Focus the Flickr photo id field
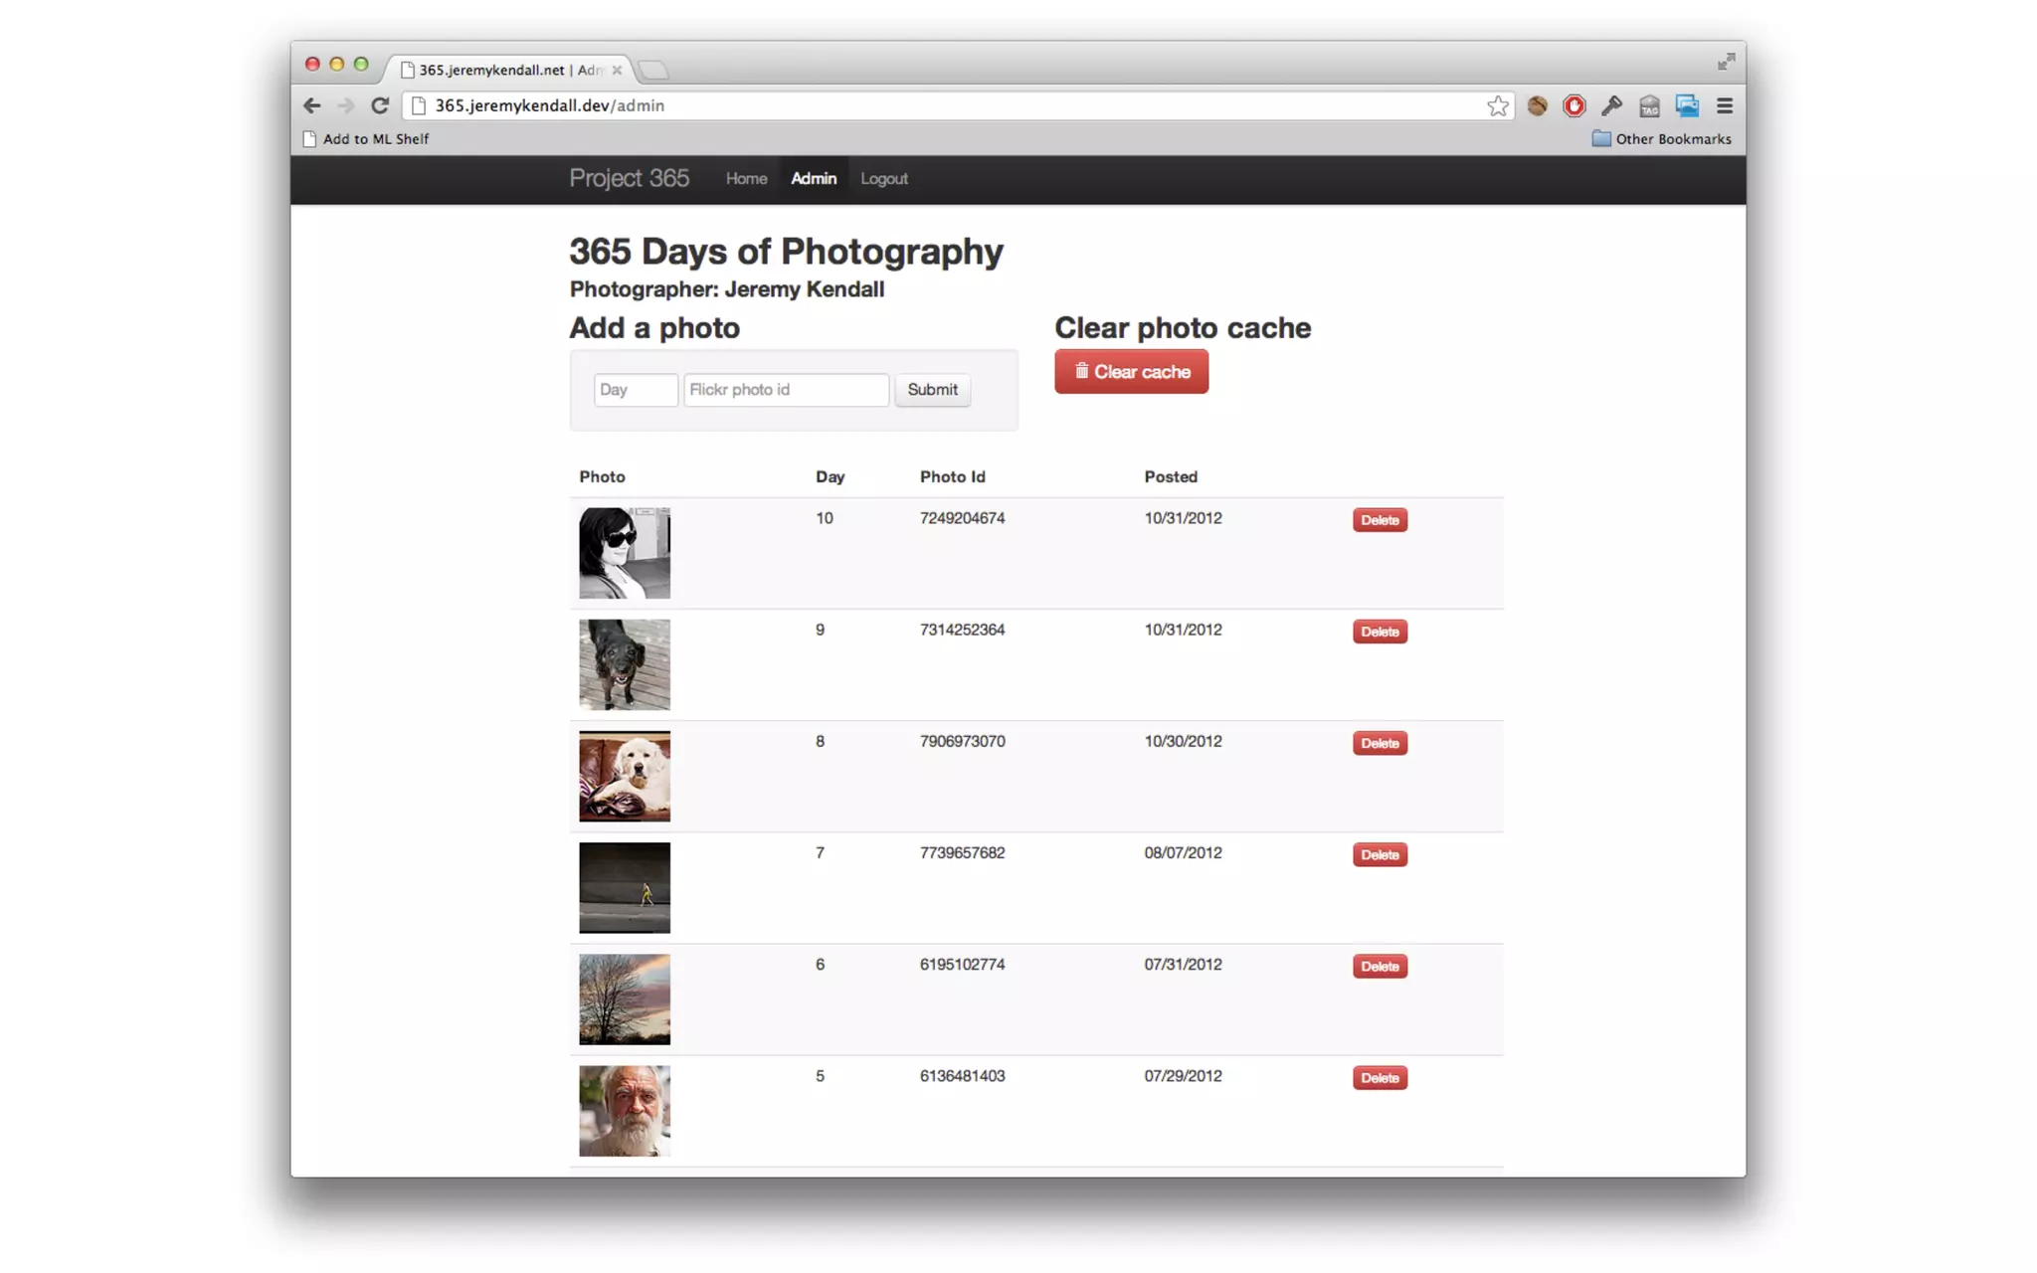This screenshot has width=2037, height=1273. (x=786, y=390)
